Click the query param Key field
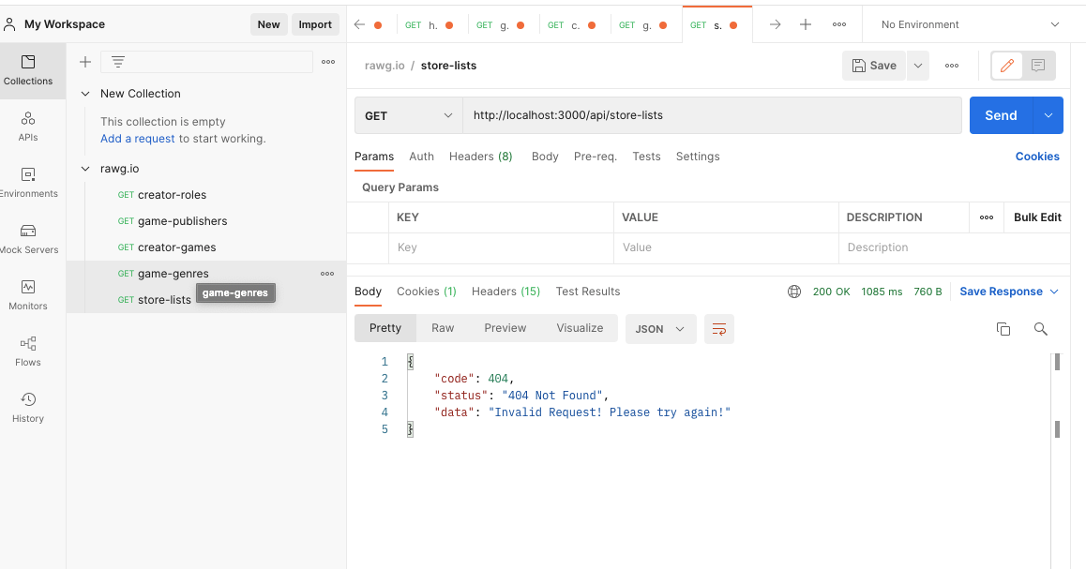Screen dimensions: 1086x569 click(x=501, y=247)
